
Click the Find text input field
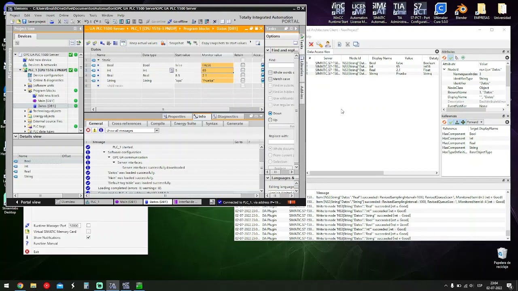coord(281,65)
